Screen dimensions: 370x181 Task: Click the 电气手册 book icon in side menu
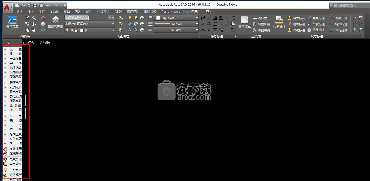coord(5,160)
